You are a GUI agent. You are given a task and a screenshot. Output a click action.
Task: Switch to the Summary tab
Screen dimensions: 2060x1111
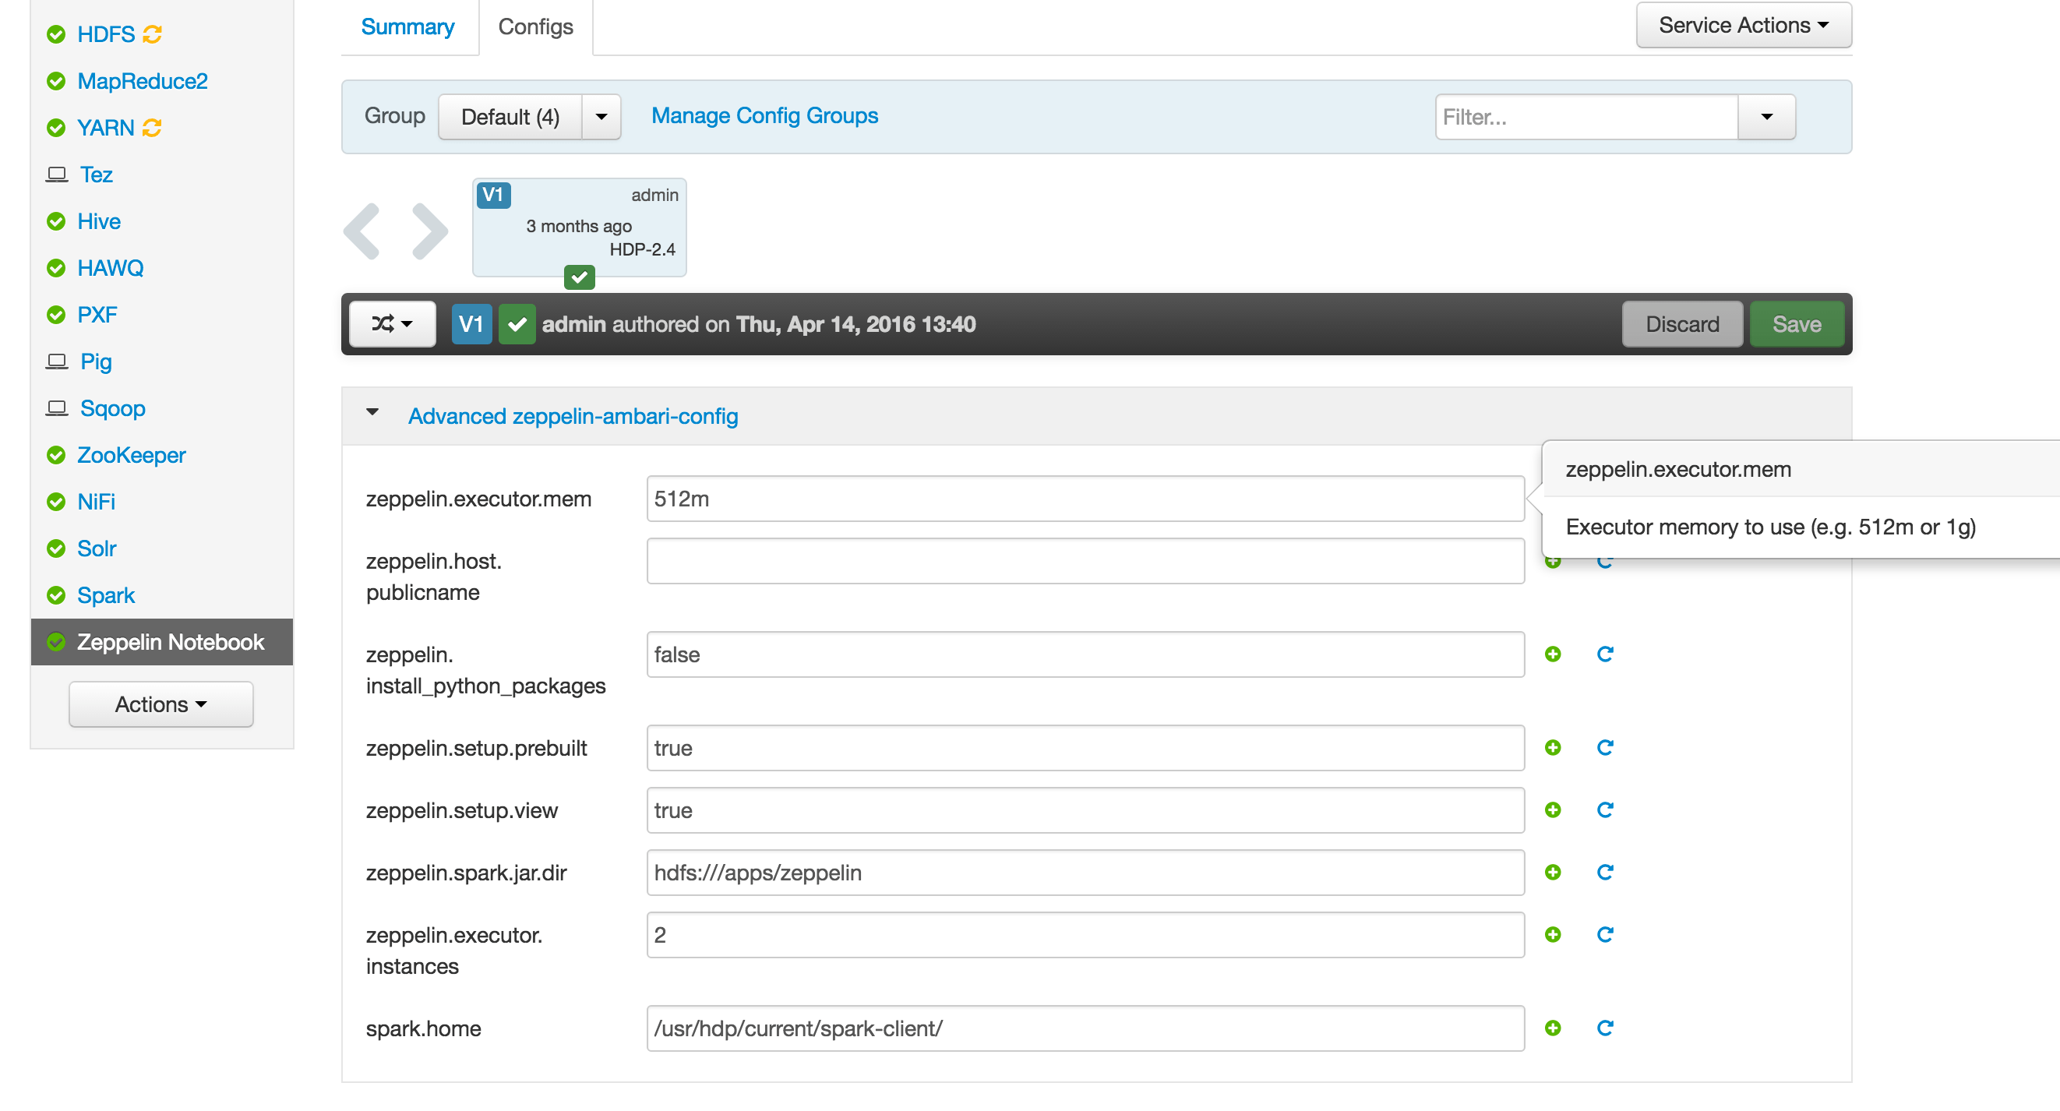click(407, 27)
